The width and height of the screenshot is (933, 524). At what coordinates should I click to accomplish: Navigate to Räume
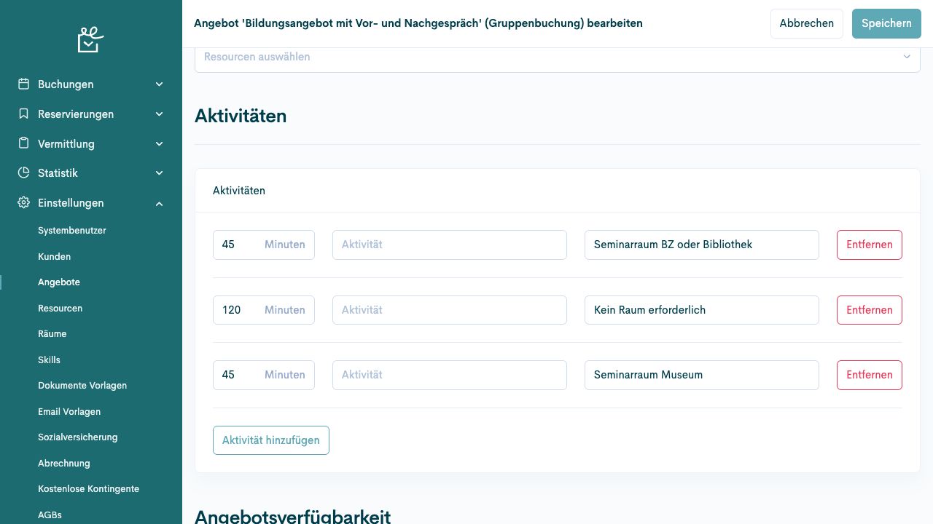pos(52,334)
